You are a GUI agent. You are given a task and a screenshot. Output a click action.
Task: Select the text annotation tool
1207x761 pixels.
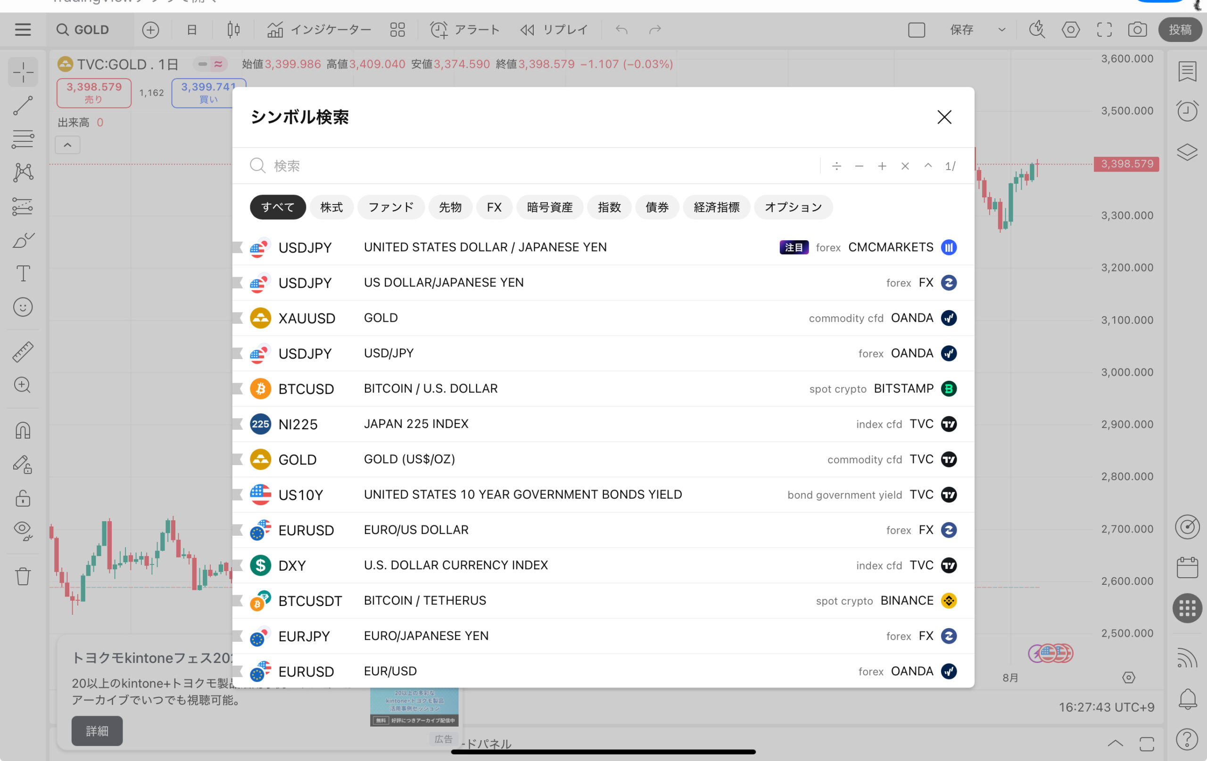coord(23,274)
